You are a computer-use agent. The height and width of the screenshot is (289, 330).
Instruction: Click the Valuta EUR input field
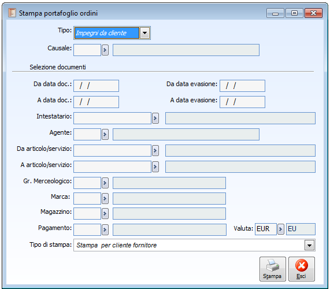coord(266,229)
